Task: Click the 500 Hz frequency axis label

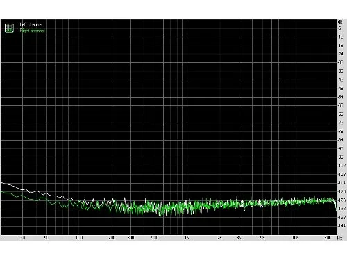Action: [x=155, y=238]
